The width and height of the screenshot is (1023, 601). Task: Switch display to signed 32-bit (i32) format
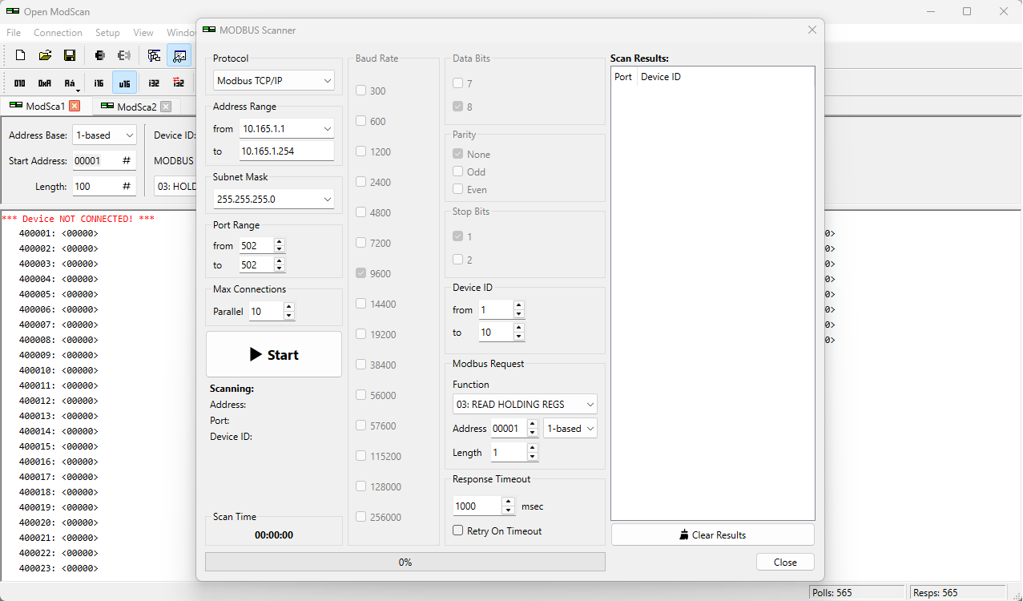click(153, 83)
